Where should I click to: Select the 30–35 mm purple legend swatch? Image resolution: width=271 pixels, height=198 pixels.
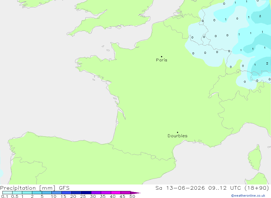pos(96,193)
